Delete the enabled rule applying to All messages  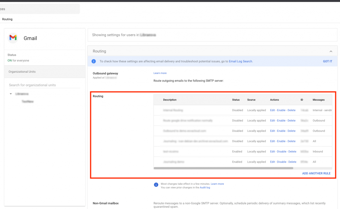point(292,162)
